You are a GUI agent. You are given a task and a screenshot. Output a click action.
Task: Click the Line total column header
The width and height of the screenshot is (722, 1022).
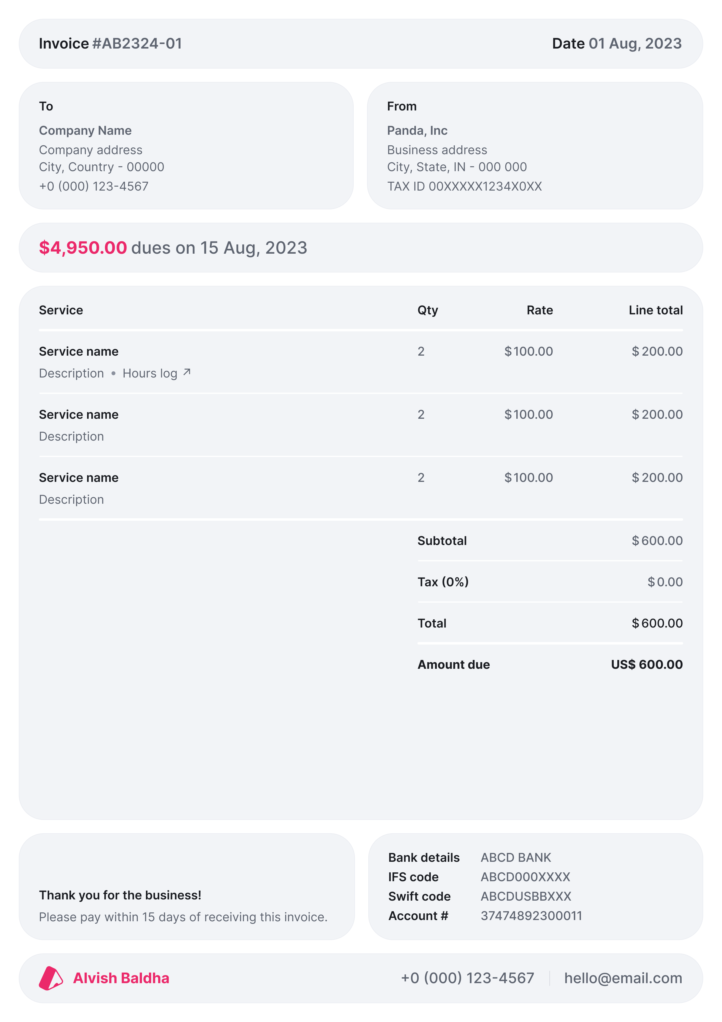(x=655, y=310)
